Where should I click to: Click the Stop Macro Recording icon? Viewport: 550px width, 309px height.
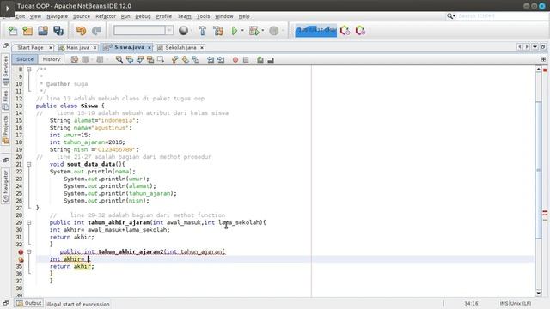pos(246,60)
